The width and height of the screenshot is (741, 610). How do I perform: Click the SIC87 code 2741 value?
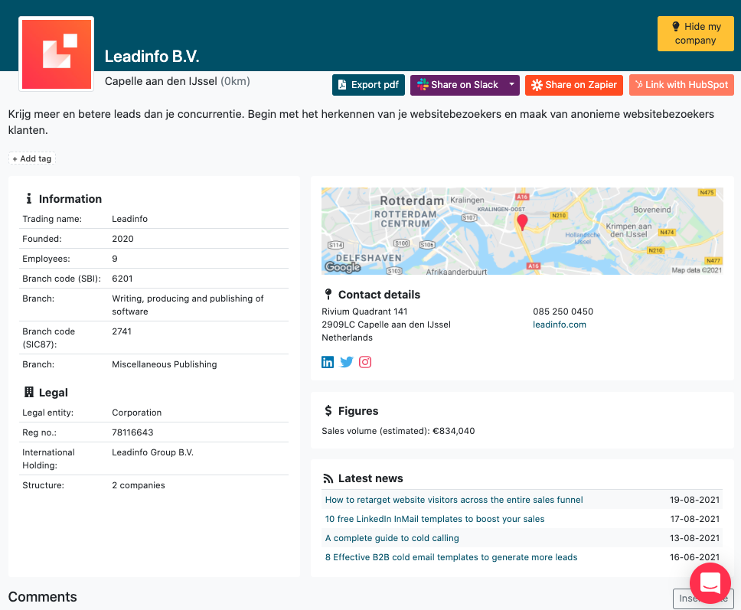pyautogui.click(x=122, y=331)
